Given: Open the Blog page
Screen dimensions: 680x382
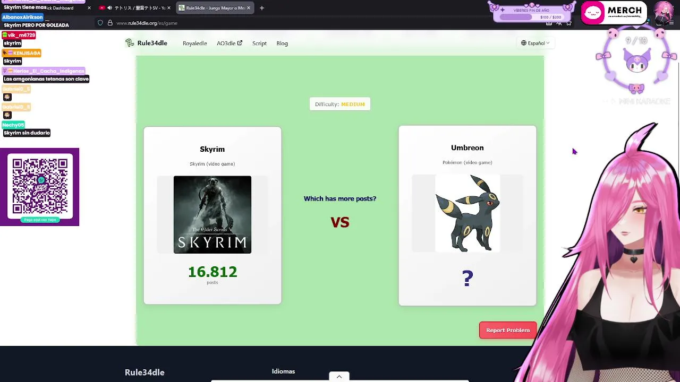Looking at the screenshot, I should (282, 44).
